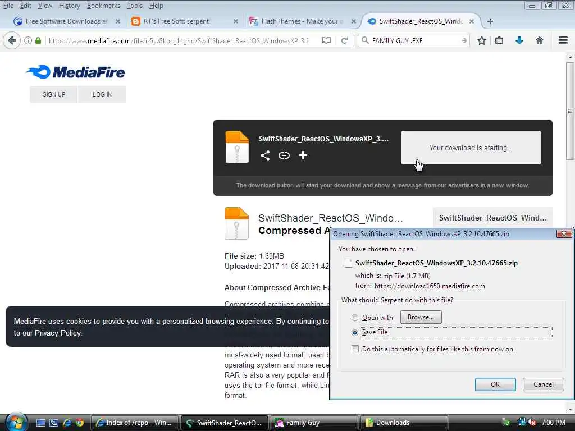Close the FlashThemes tab
The height and width of the screenshot is (431, 575).
354,21
